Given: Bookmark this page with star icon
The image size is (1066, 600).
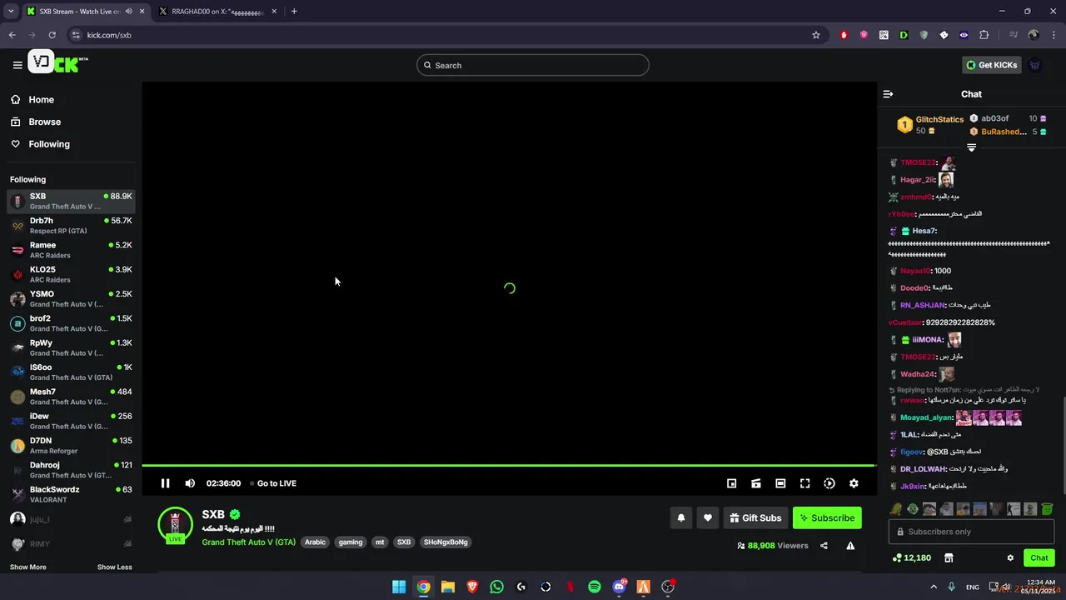Looking at the screenshot, I should (x=816, y=35).
